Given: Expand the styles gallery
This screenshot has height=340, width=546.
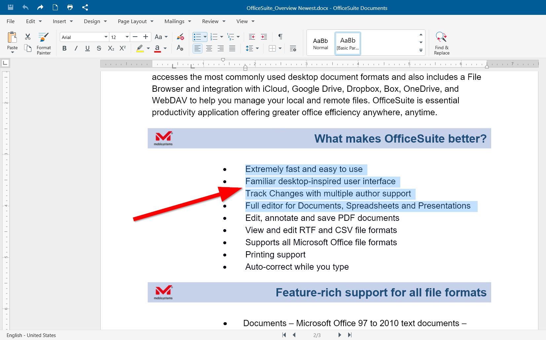Looking at the screenshot, I should (421, 50).
